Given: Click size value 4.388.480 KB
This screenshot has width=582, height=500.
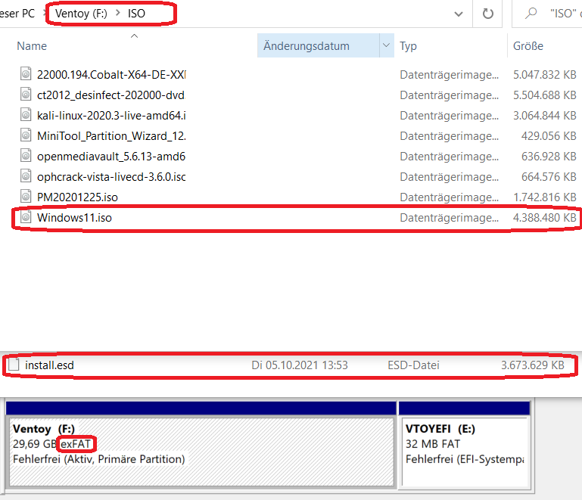Looking at the screenshot, I should [x=544, y=218].
